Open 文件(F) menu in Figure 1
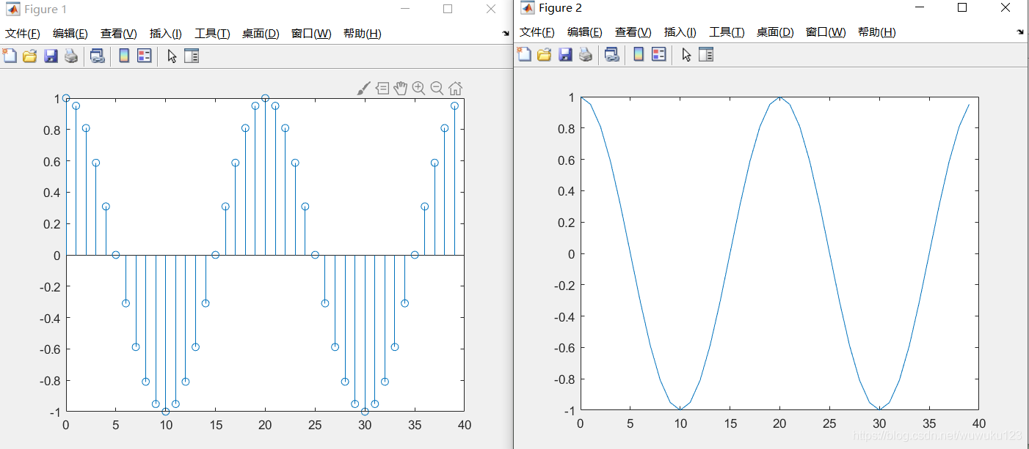Viewport: 1029px width, 449px height. pos(23,34)
